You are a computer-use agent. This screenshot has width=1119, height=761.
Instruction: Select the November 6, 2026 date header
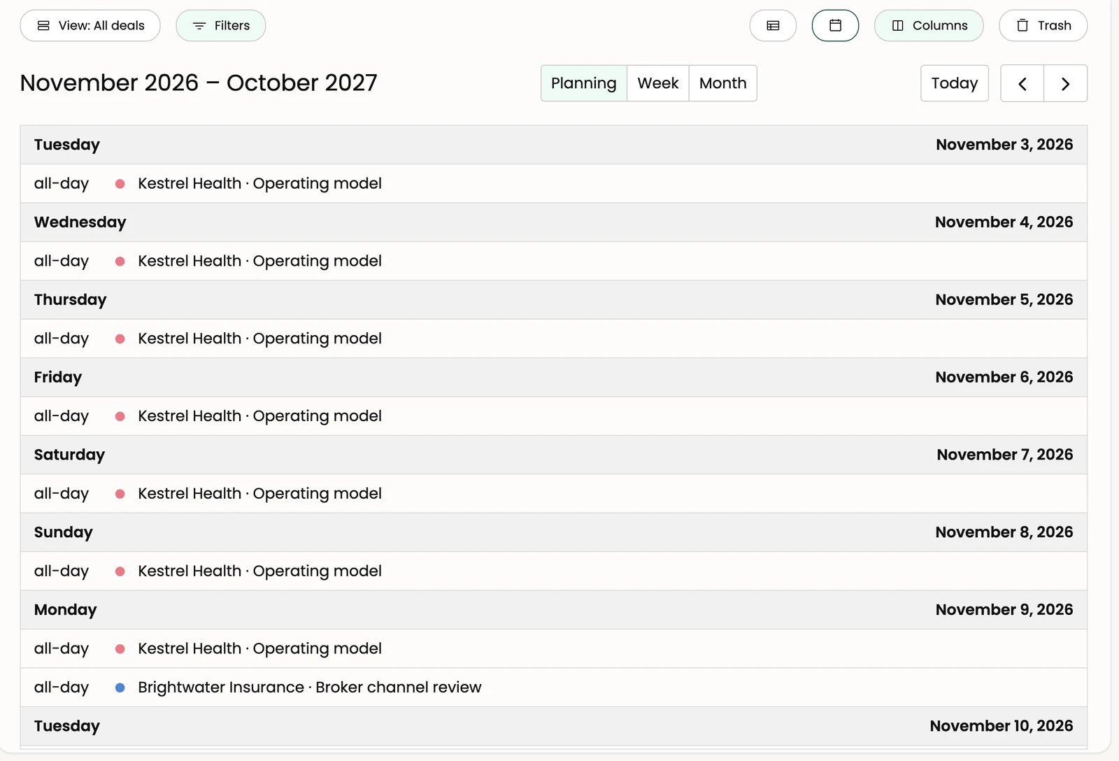pyautogui.click(x=1004, y=378)
